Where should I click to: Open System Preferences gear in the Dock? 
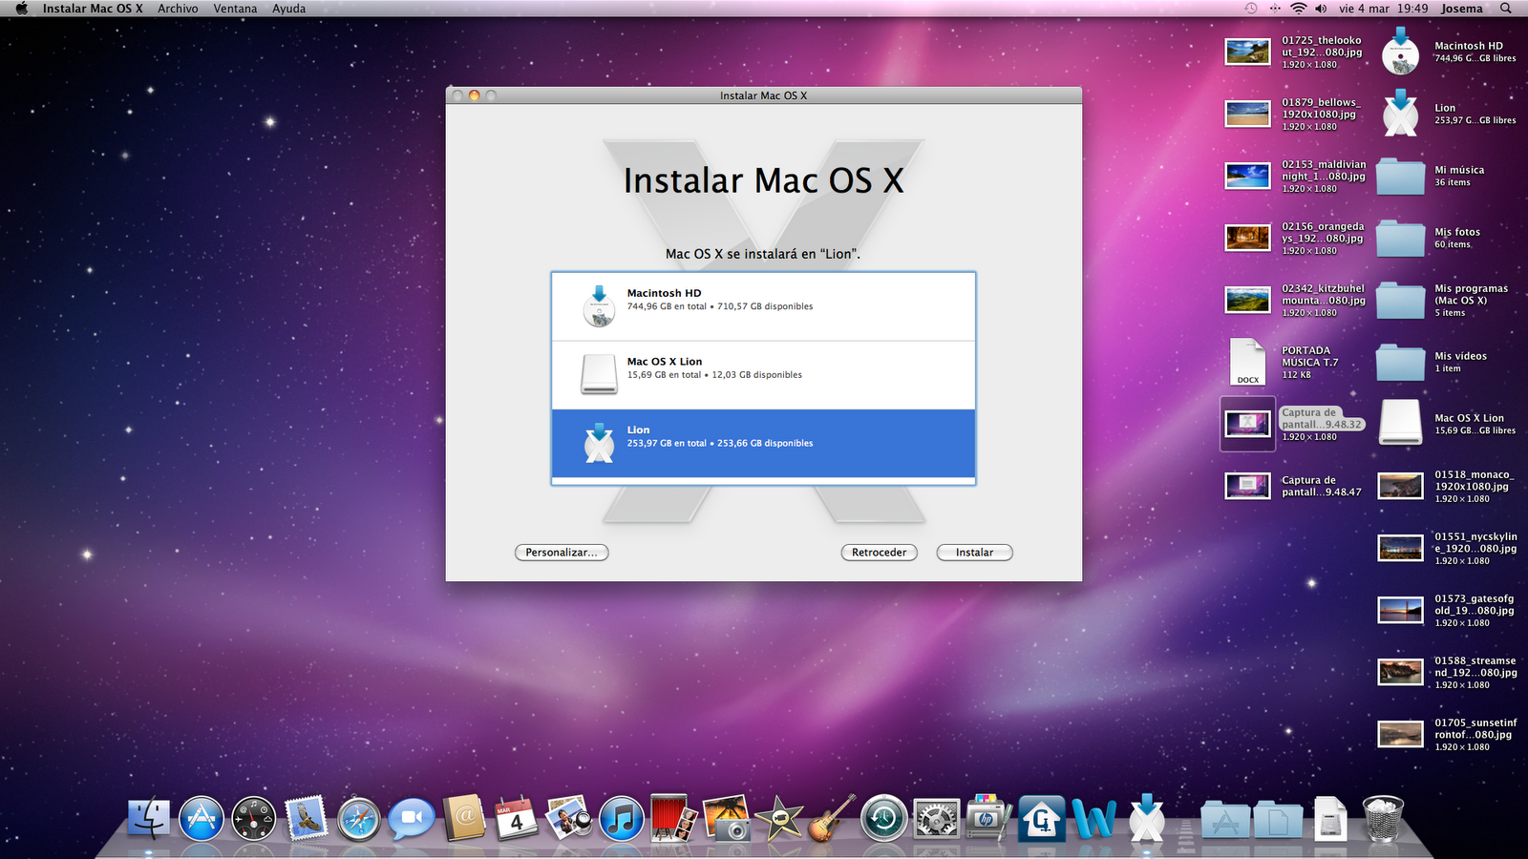coord(936,819)
